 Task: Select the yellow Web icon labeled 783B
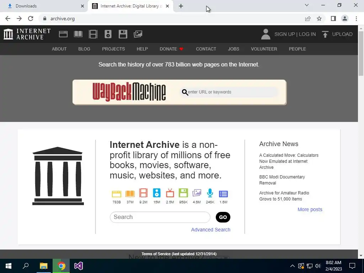pos(117,193)
